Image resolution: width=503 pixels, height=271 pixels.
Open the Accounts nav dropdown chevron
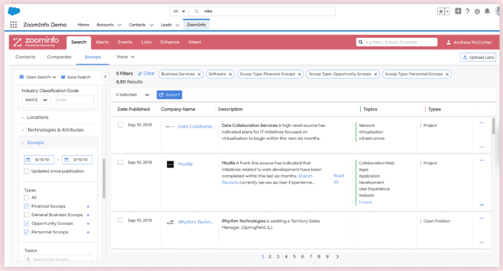tap(119, 25)
